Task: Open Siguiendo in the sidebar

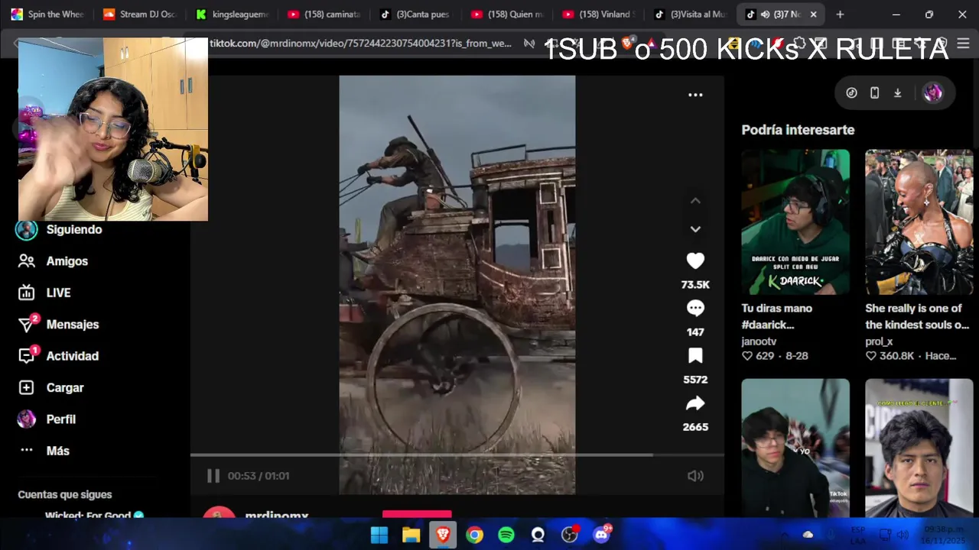Action: point(74,229)
